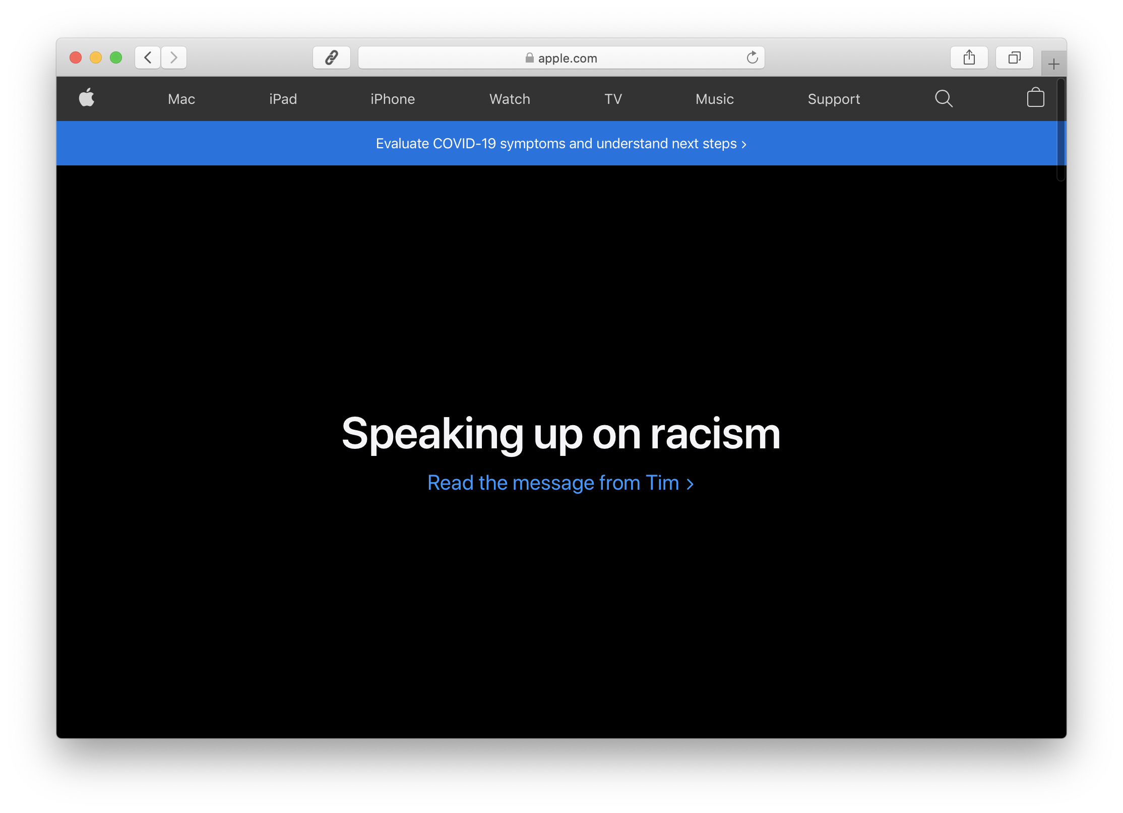The image size is (1123, 813).
Task: Click the apple.com address bar
Action: click(x=560, y=58)
